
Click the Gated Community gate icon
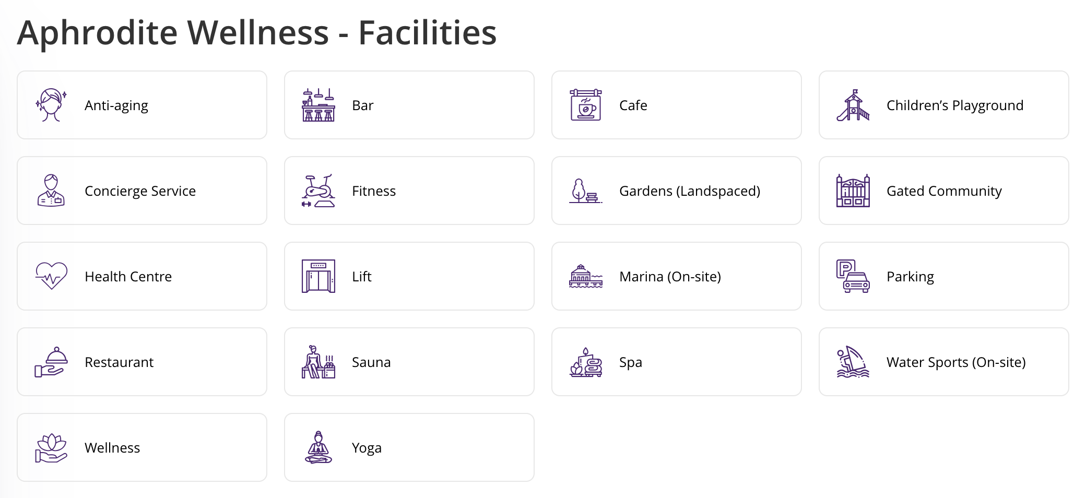pos(853,191)
